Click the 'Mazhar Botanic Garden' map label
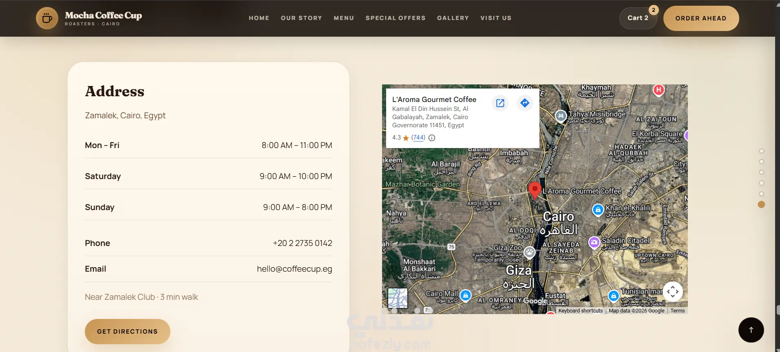The height and width of the screenshot is (352, 780). [x=422, y=184]
